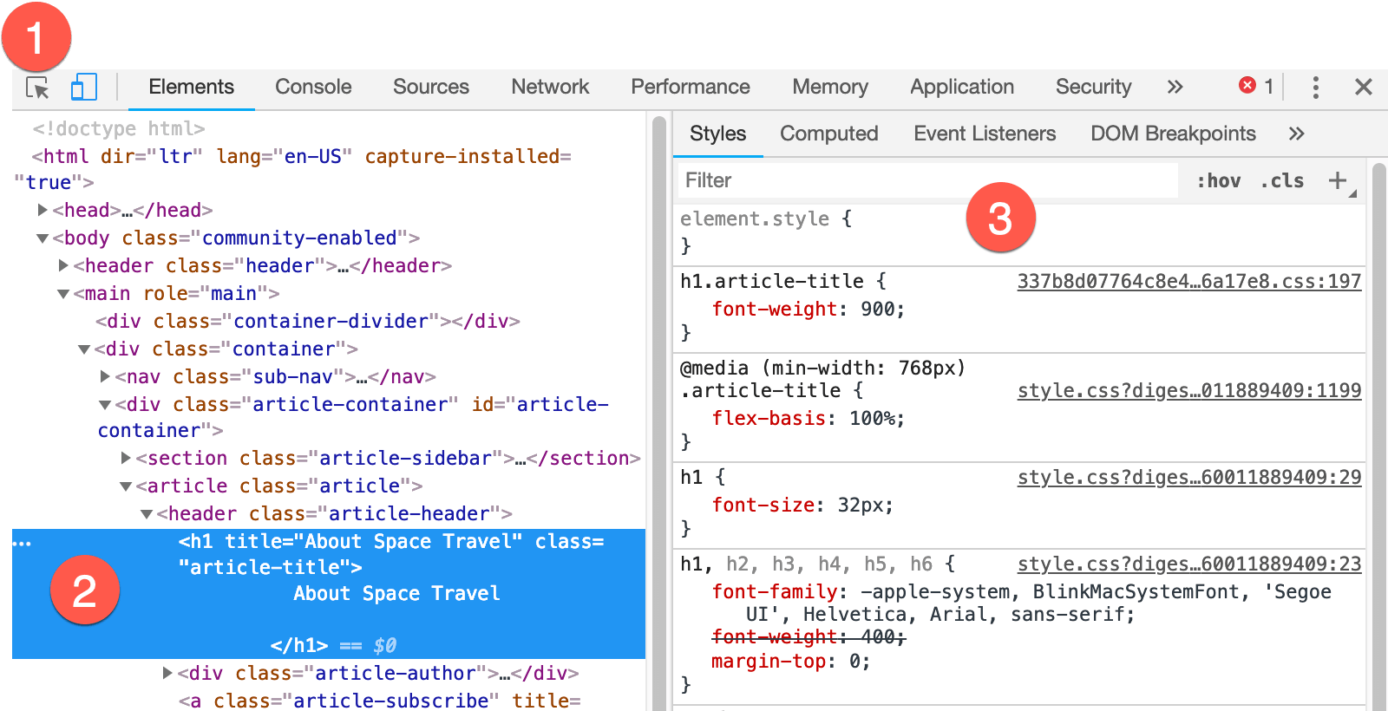This screenshot has width=1388, height=711.
Task: Open the more DevTools tabs chevron
Action: click(x=1175, y=87)
